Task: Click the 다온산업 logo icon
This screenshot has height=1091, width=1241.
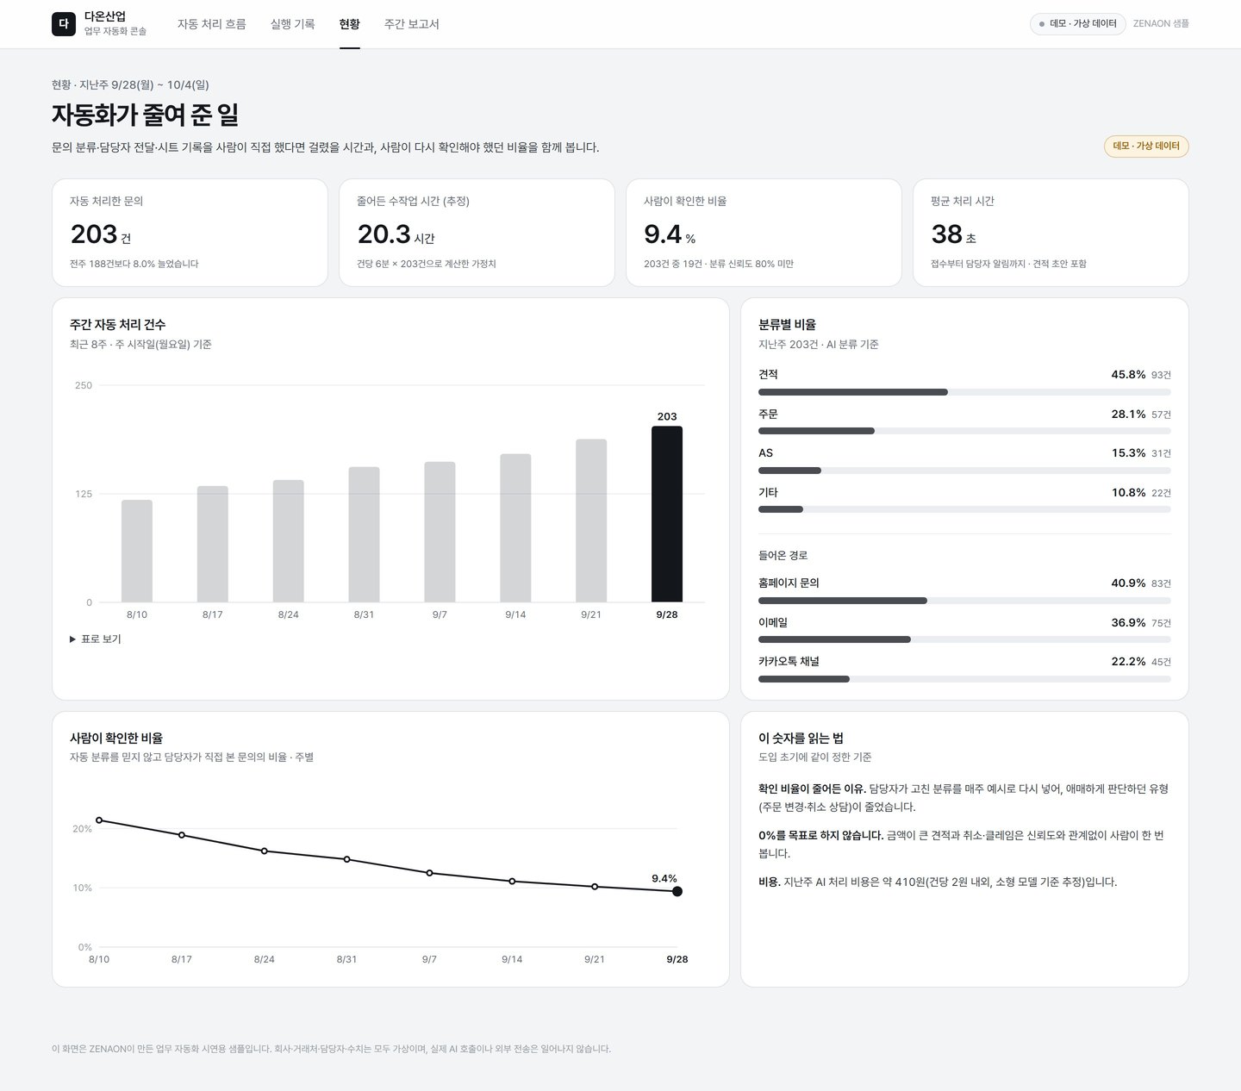Action: 64,24
